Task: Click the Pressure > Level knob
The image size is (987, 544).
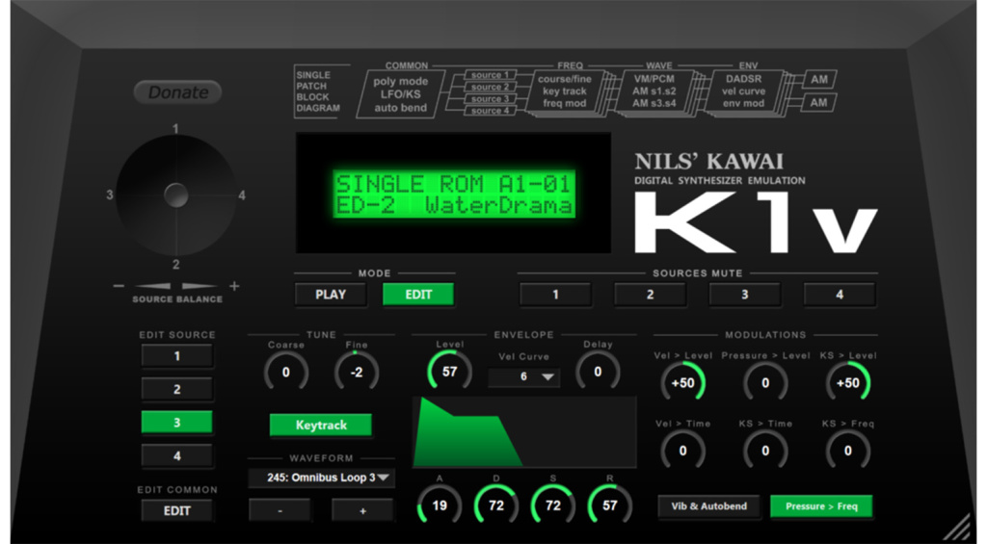Action: coord(765,383)
